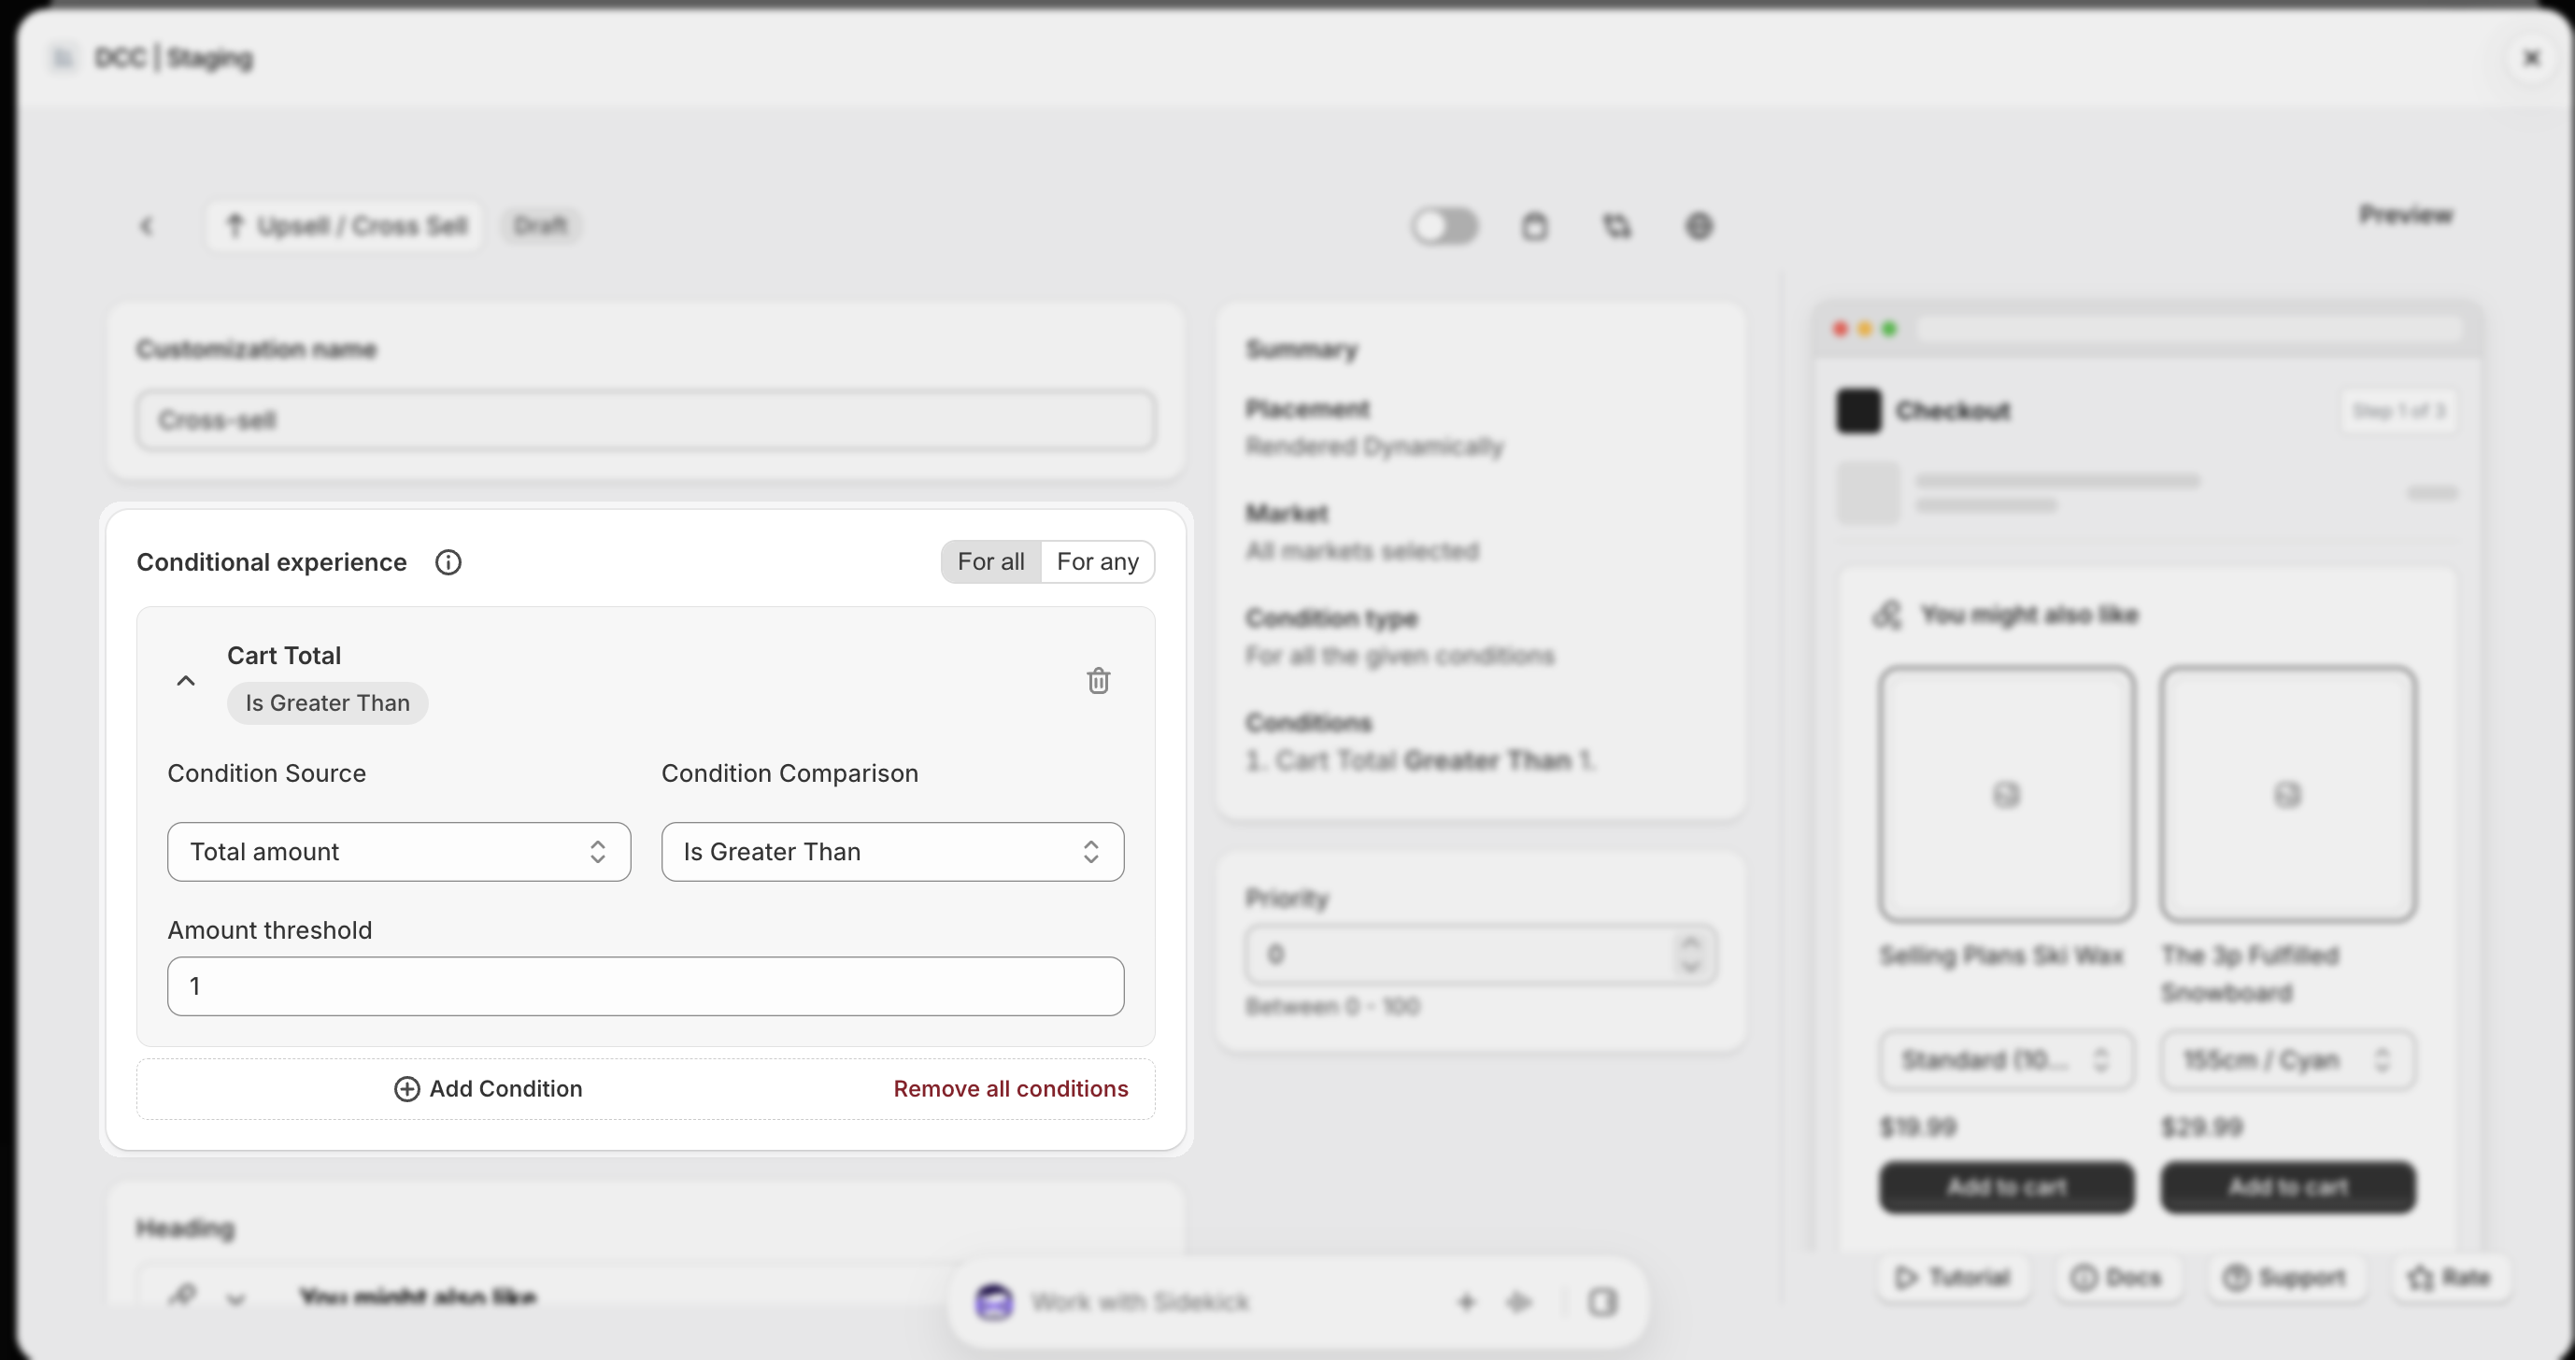This screenshot has height=1360, width=2575.
Task: Collapse the Cart Total condition chevron
Action: 186,681
